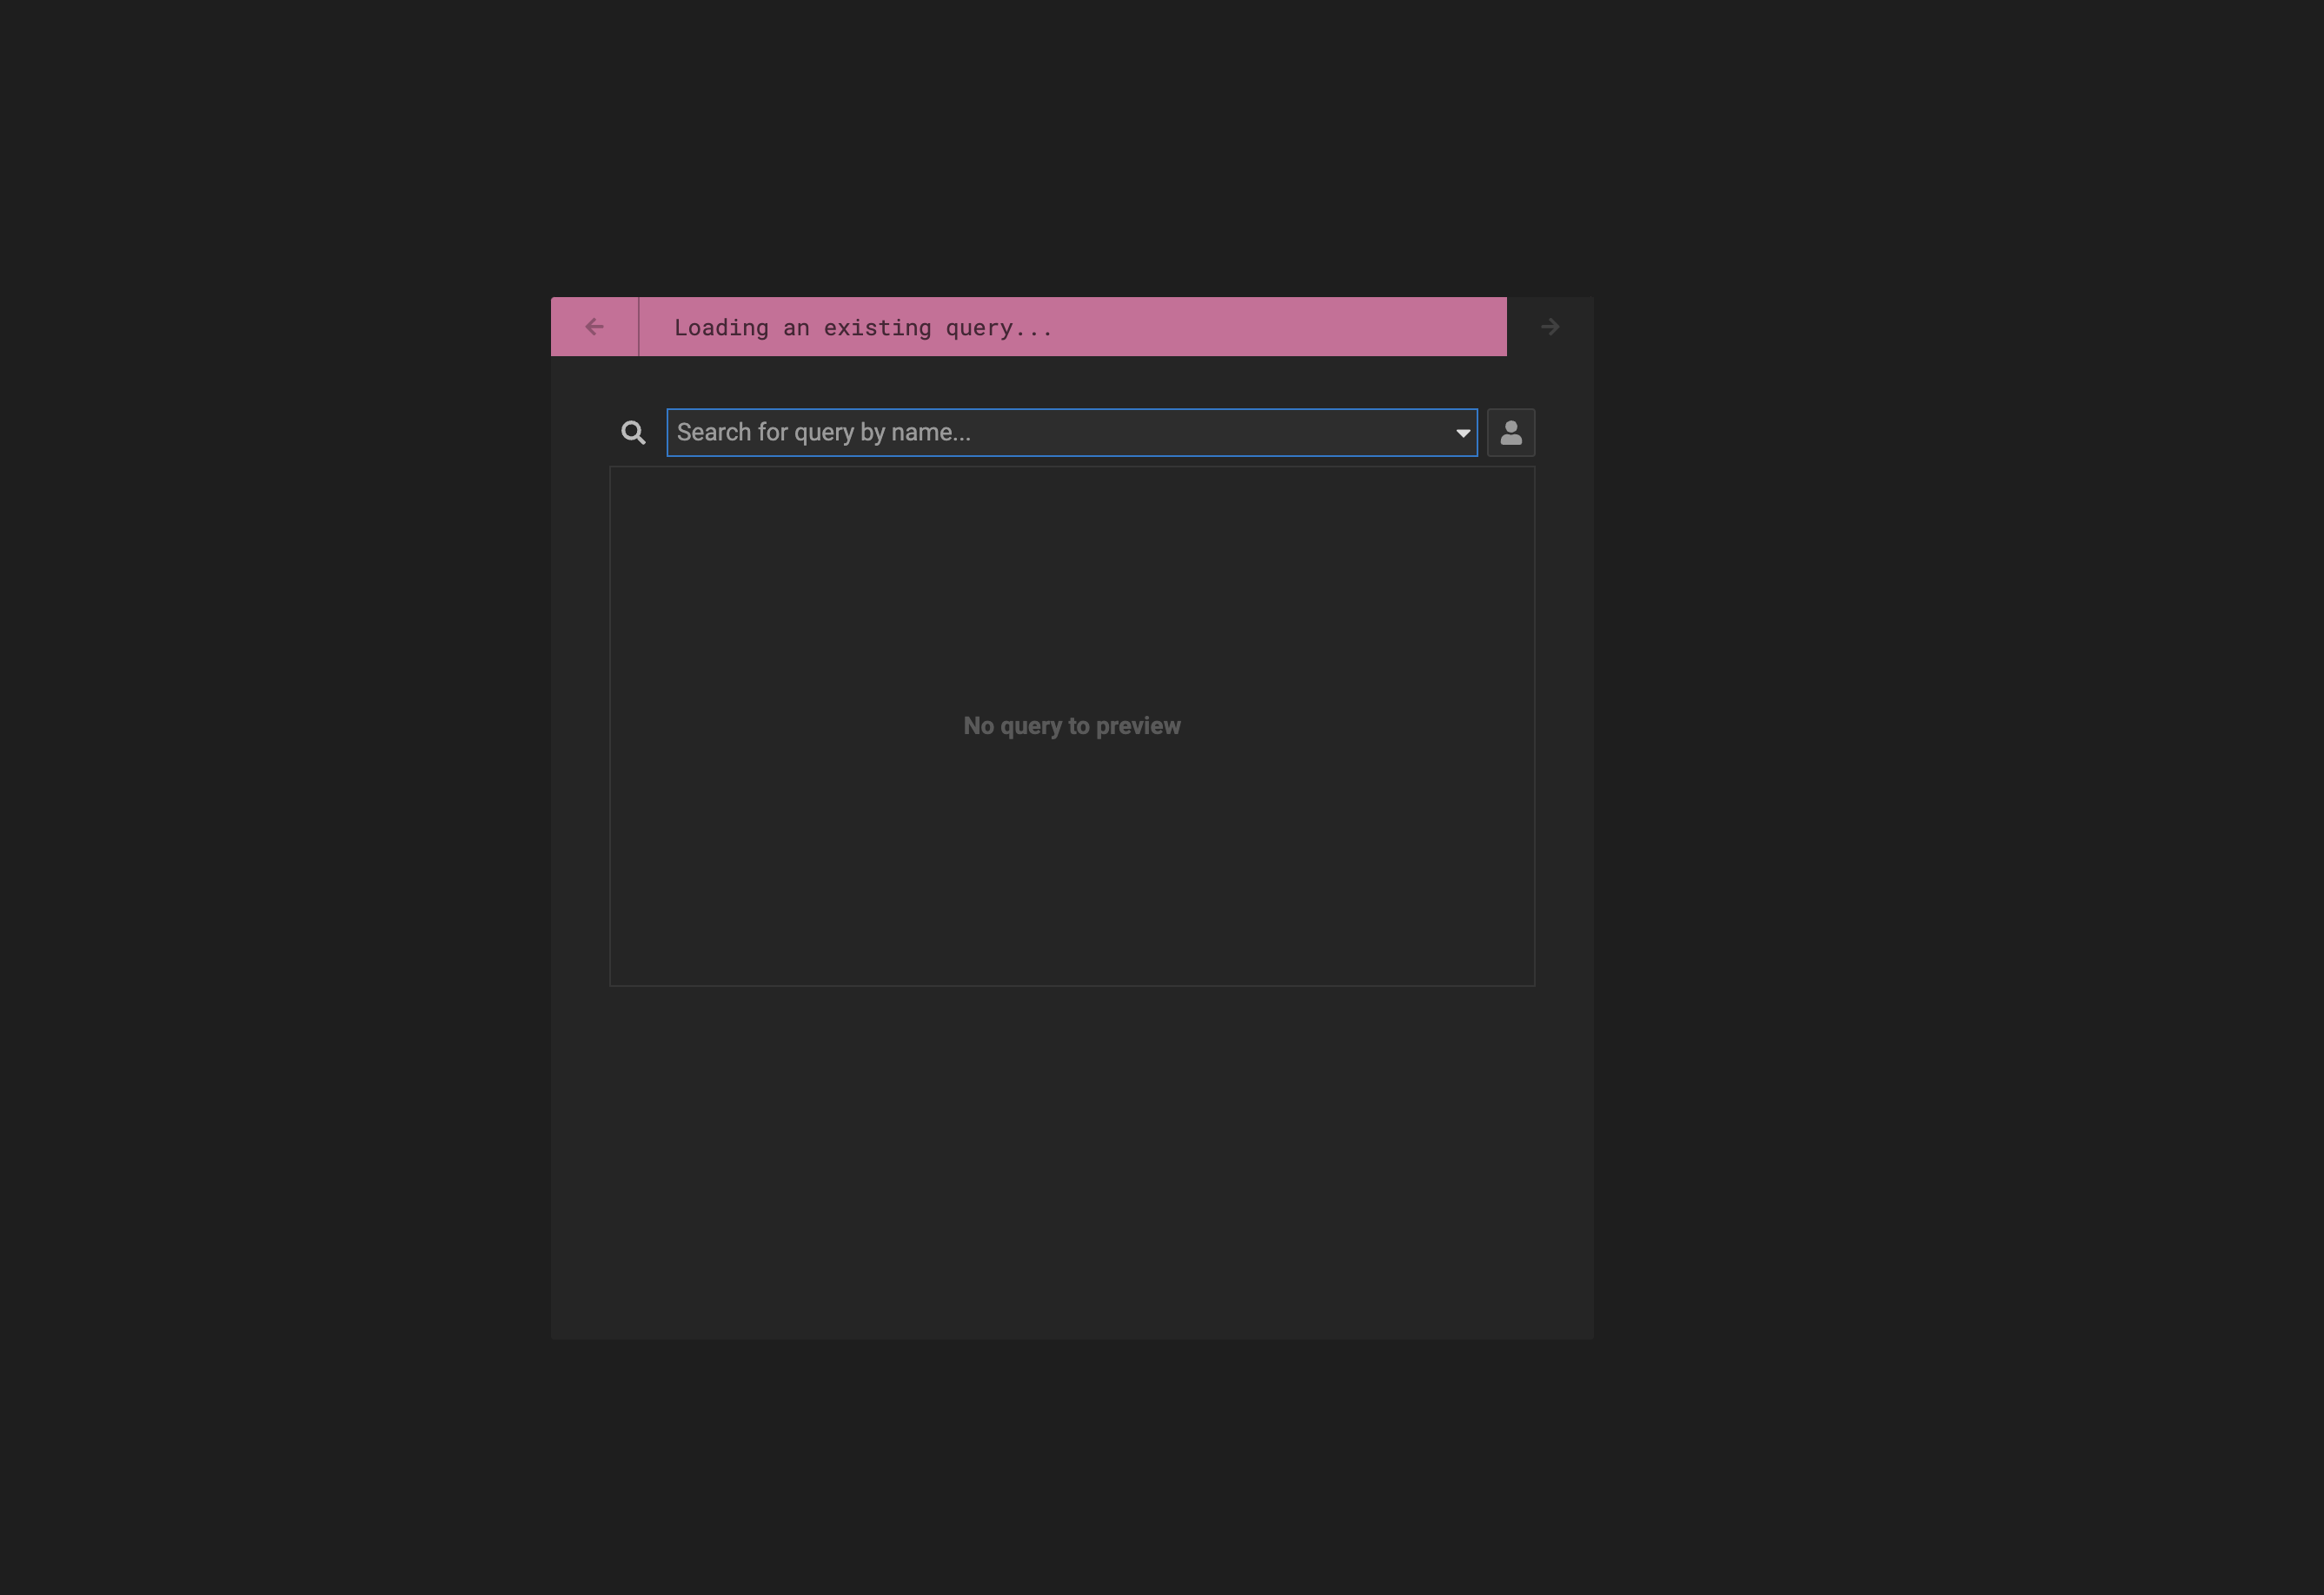Go back using the left arrow
Screen dimensions: 2324x1595
pos(594,327)
